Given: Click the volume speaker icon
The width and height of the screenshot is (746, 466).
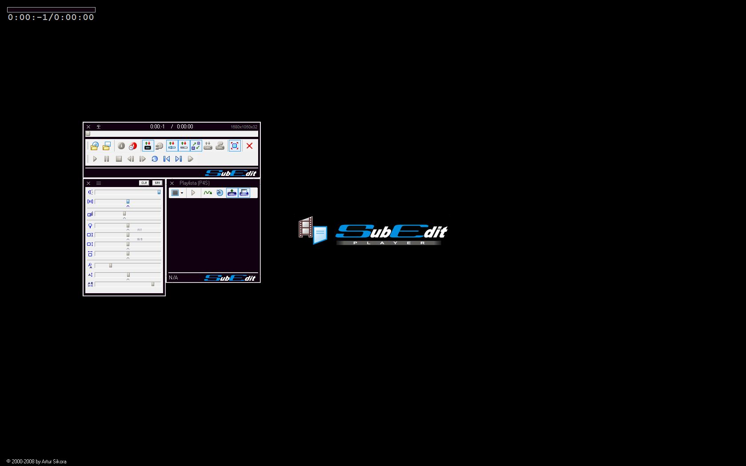Looking at the screenshot, I should point(90,192).
